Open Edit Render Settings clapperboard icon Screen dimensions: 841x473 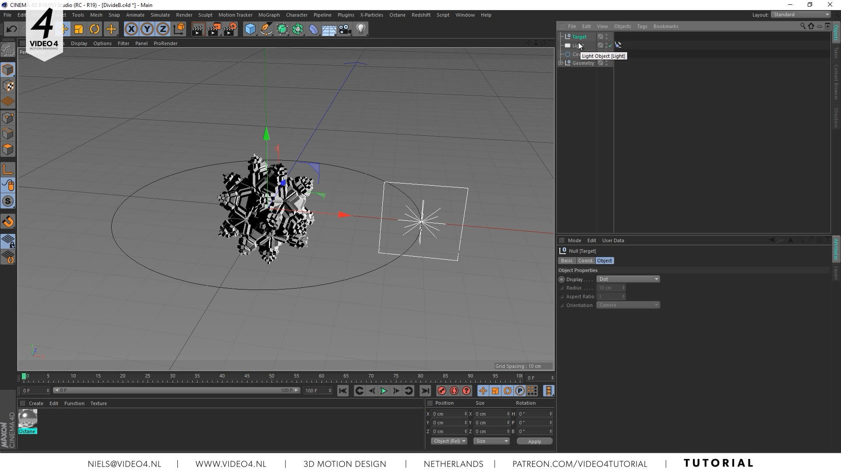[x=230, y=29]
